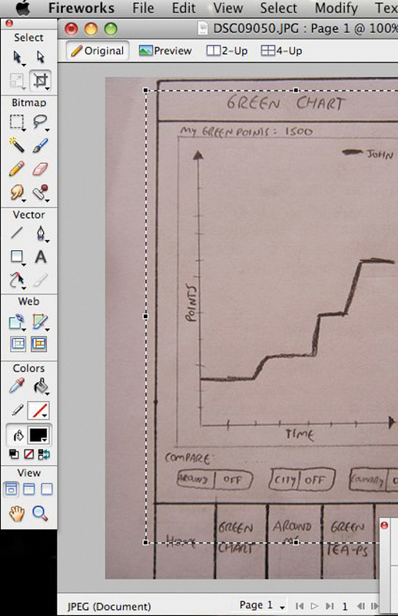The width and height of the screenshot is (398, 616).
Task: Swap stroke and fill colors
Action: coord(45,454)
